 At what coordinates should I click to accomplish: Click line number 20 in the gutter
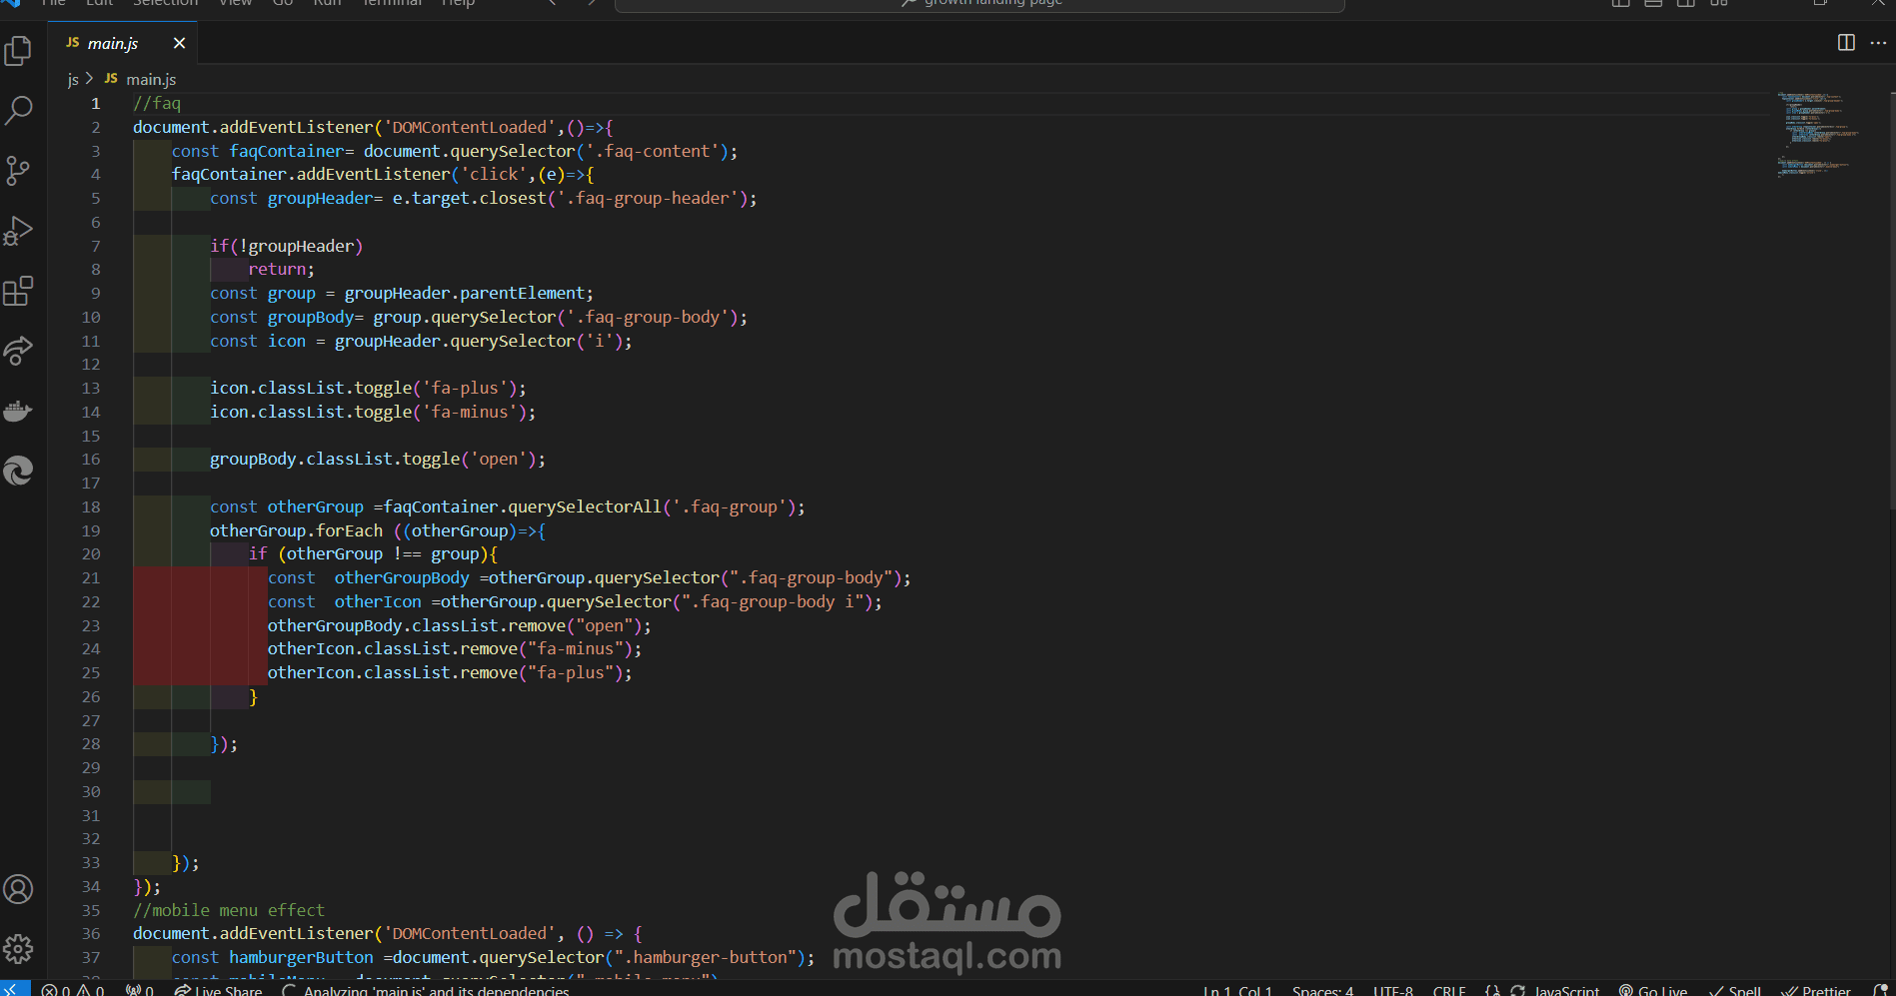pyautogui.click(x=91, y=554)
